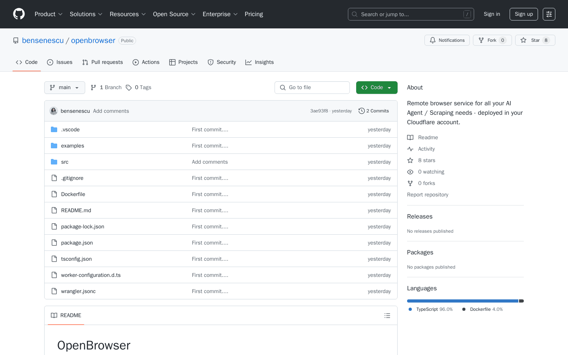
Task: Switch to the Insights tab
Action: (x=260, y=62)
